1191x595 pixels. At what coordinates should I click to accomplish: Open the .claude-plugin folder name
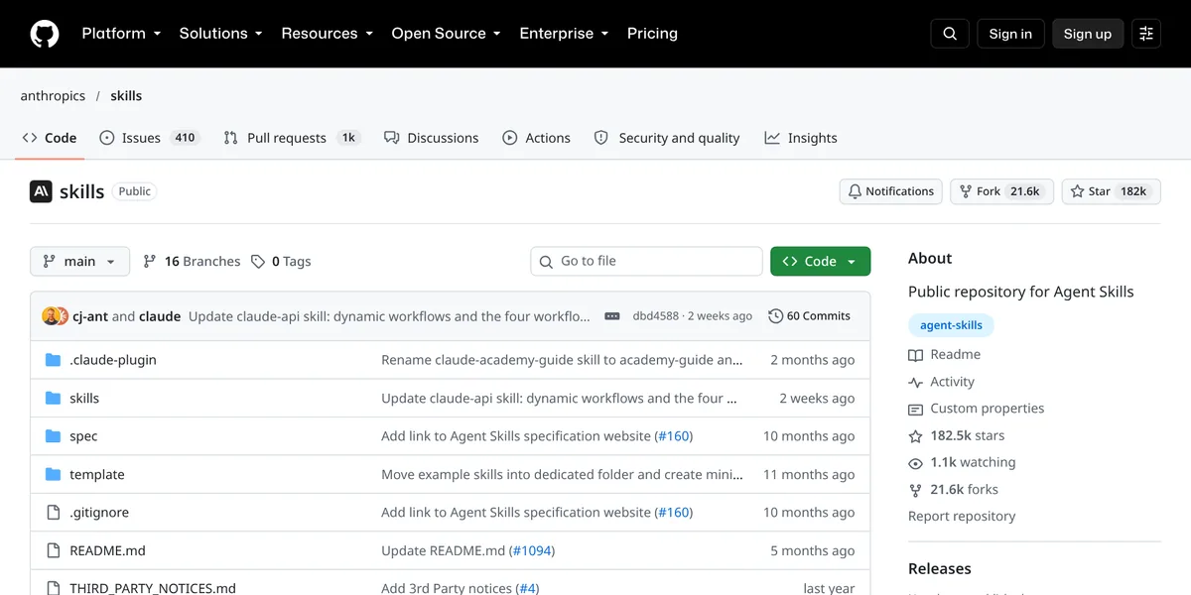(x=113, y=360)
